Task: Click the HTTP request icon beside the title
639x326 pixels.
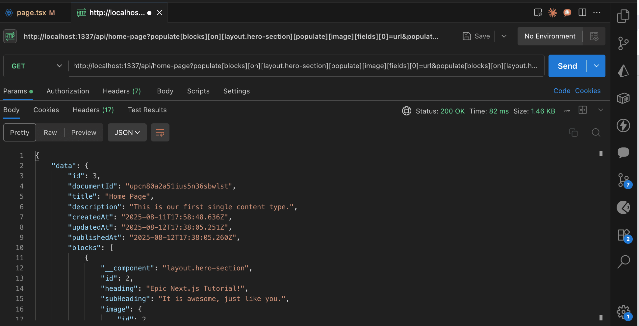Action: click(x=10, y=36)
